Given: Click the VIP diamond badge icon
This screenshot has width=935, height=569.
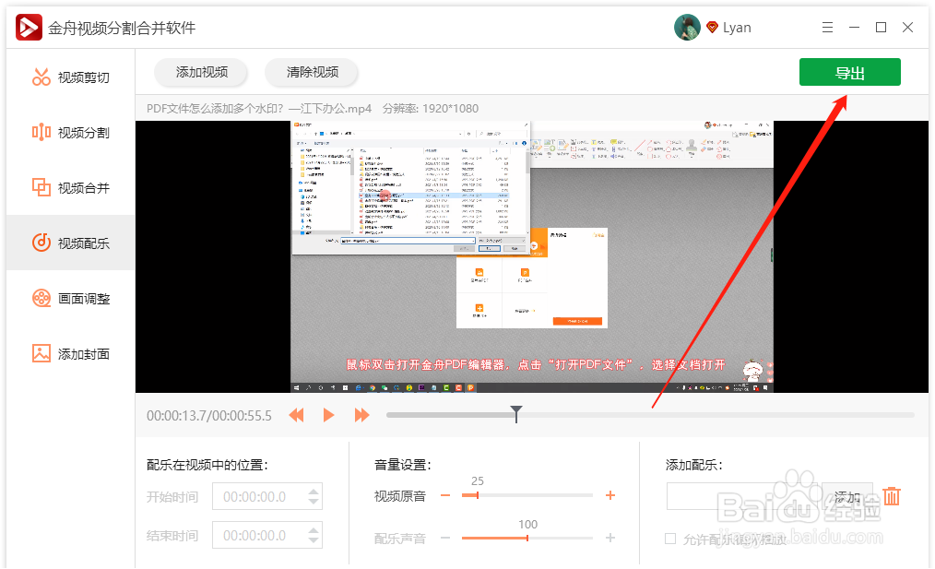Looking at the screenshot, I should click(x=712, y=28).
